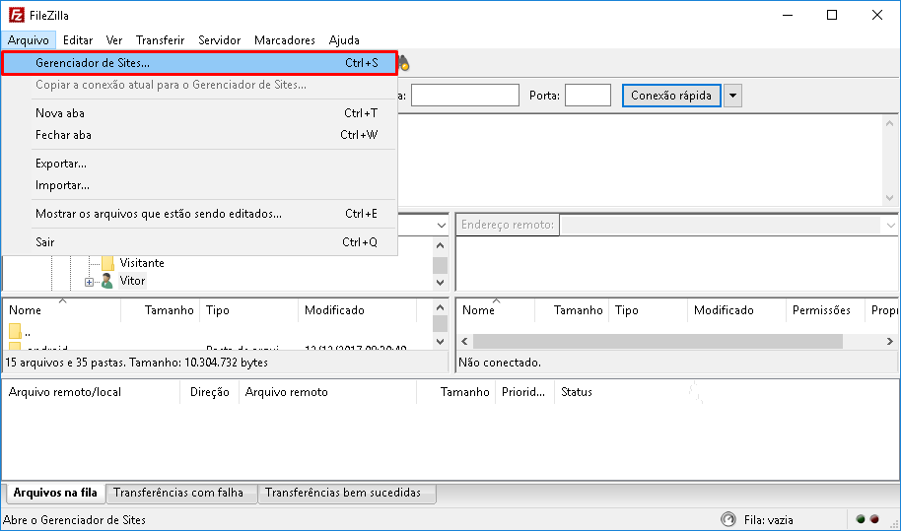Image resolution: width=901 pixels, height=531 pixels.
Task: Click Exportar... in the menu
Action: [x=199, y=164]
